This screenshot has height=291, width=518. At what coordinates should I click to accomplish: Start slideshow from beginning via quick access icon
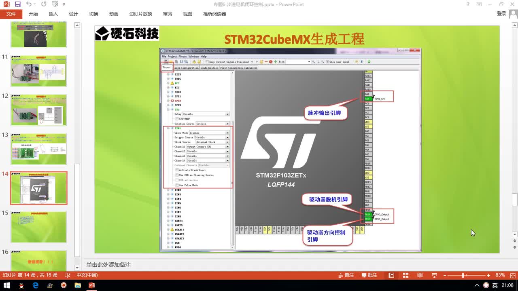point(55,4)
